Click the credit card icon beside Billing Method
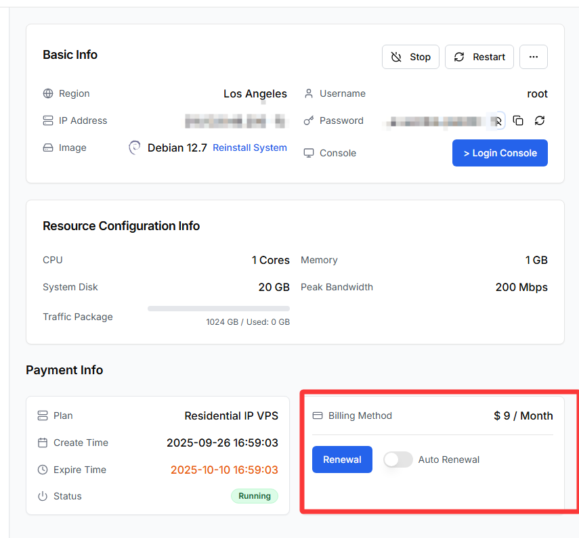The height and width of the screenshot is (538, 579). (318, 416)
